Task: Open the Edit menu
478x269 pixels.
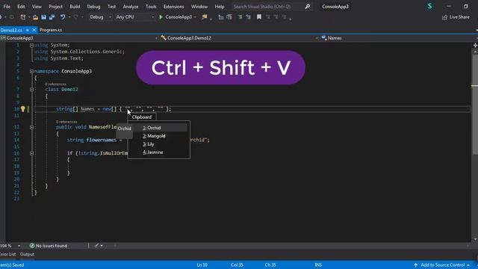Action: click(x=21, y=7)
